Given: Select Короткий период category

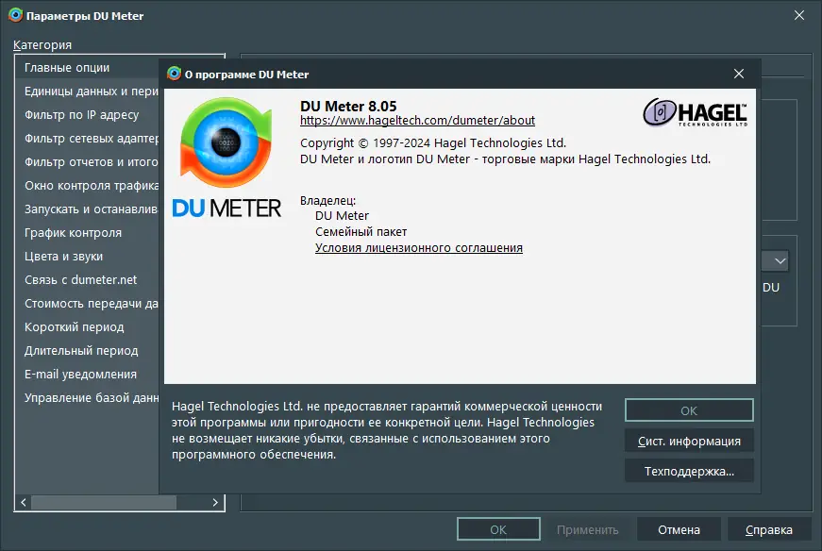Looking at the screenshot, I should 87,327.
